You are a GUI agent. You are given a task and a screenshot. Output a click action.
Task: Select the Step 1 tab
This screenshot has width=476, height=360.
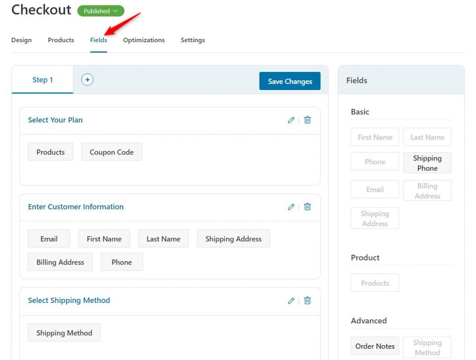coord(42,80)
